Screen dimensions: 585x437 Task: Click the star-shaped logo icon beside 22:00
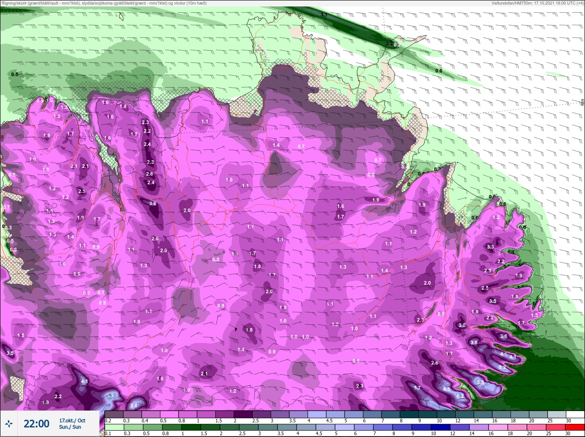[9, 424]
